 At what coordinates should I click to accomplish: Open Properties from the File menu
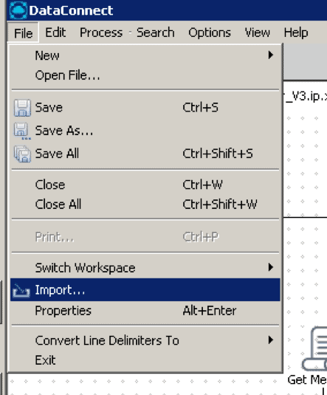[x=145, y=311]
